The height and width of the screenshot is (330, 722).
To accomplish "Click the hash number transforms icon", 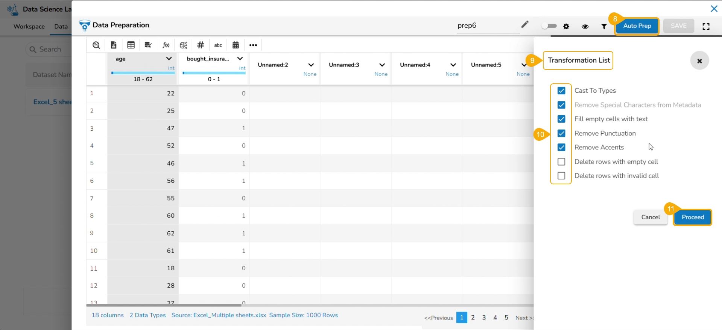I will [x=201, y=45].
